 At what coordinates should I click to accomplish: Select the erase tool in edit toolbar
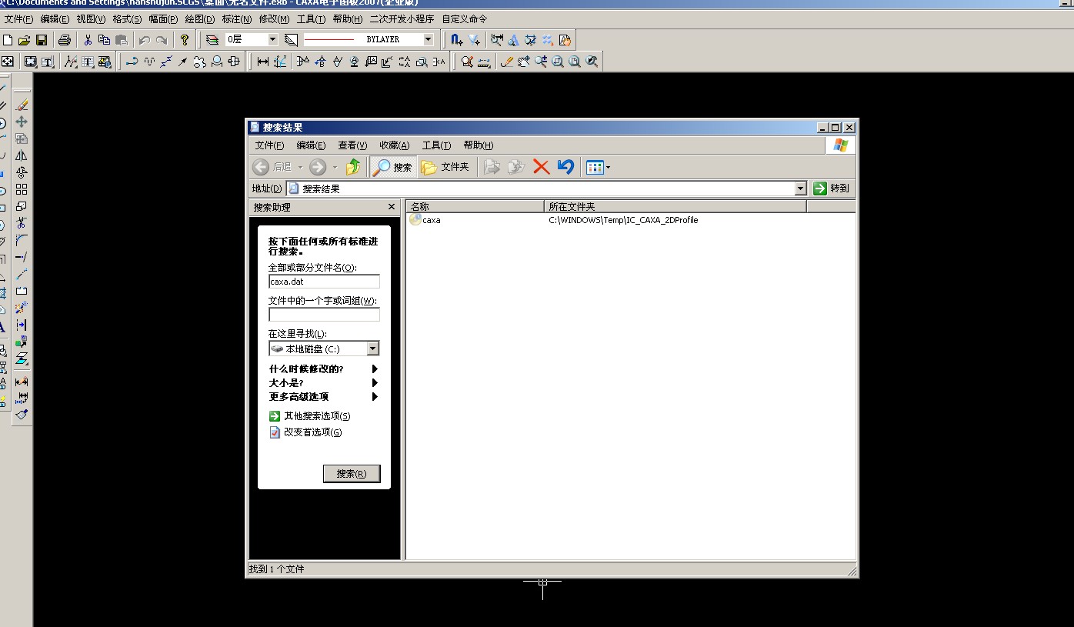pyautogui.click(x=22, y=105)
